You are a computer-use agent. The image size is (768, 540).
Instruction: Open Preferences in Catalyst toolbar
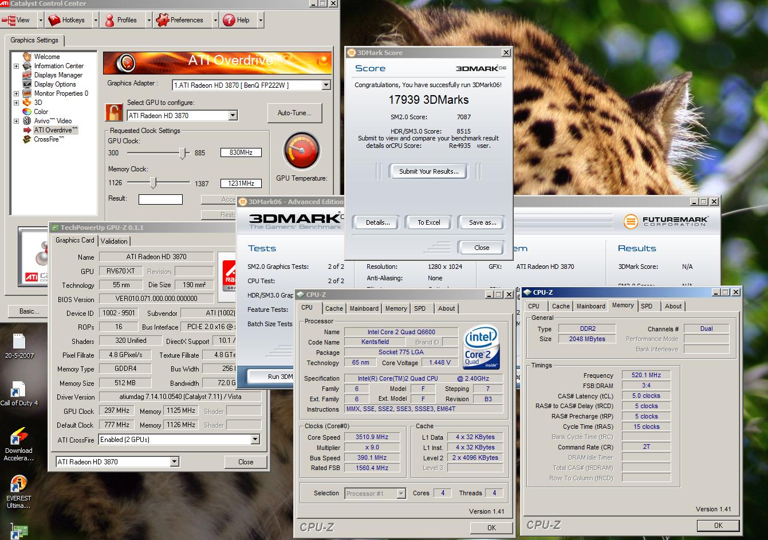coord(180,20)
